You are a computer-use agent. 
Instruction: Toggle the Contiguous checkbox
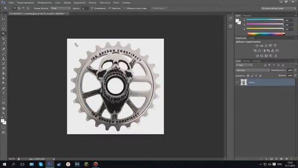coord(109,8)
